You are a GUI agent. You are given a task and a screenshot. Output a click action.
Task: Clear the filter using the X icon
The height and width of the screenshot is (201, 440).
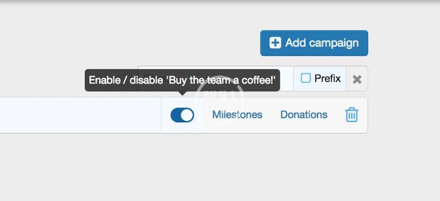(357, 79)
